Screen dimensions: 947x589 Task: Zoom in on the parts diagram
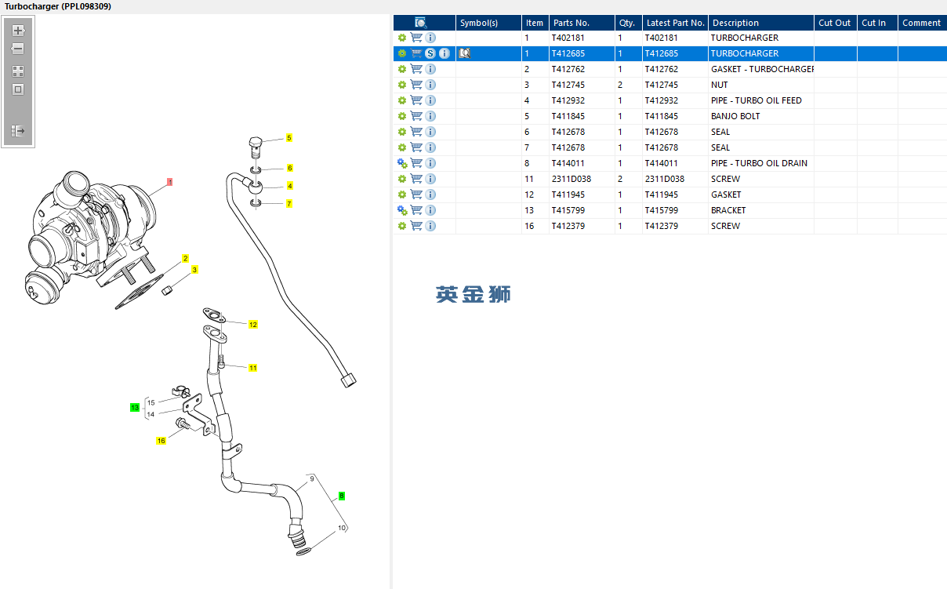tap(19, 31)
